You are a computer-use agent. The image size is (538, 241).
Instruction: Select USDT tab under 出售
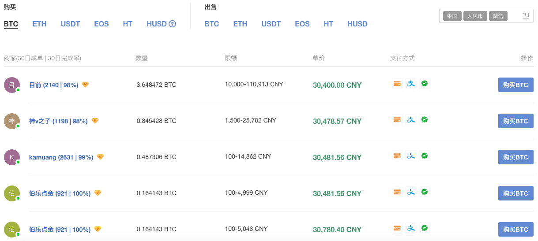pyautogui.click(x=271, y=24)
